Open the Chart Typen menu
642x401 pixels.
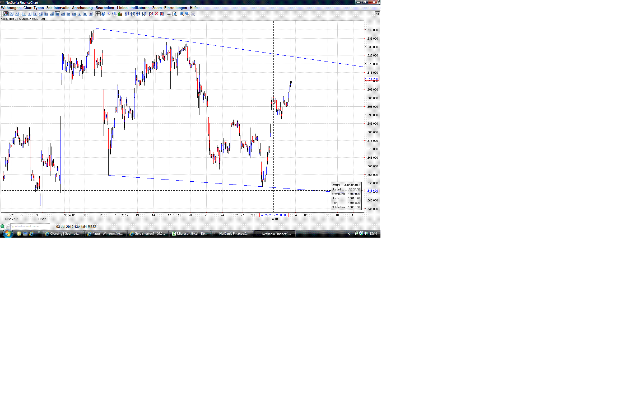[x=34, y=8]
